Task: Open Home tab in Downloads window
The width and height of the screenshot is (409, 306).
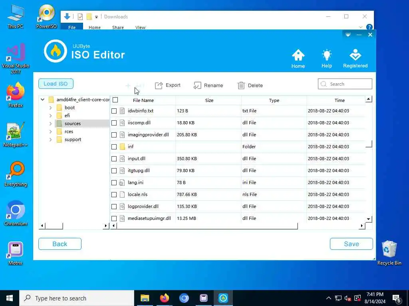Action: click(94, 27)
